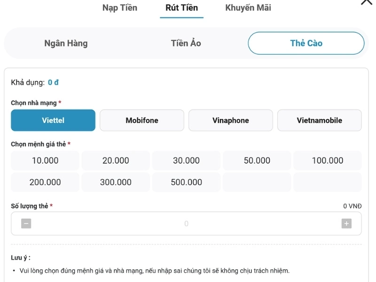Select the Thẻ Cào payment method
The image size is (376, 282).
coord(305,43)
